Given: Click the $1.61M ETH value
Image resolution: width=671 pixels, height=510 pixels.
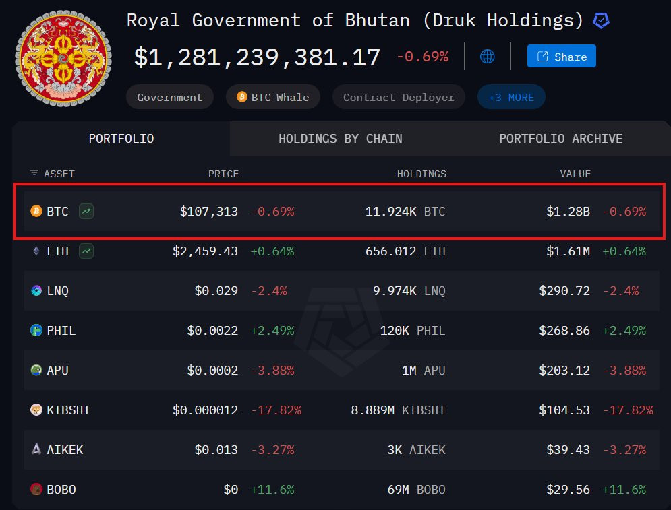Looking at the screenshot, I should (568, 251).
